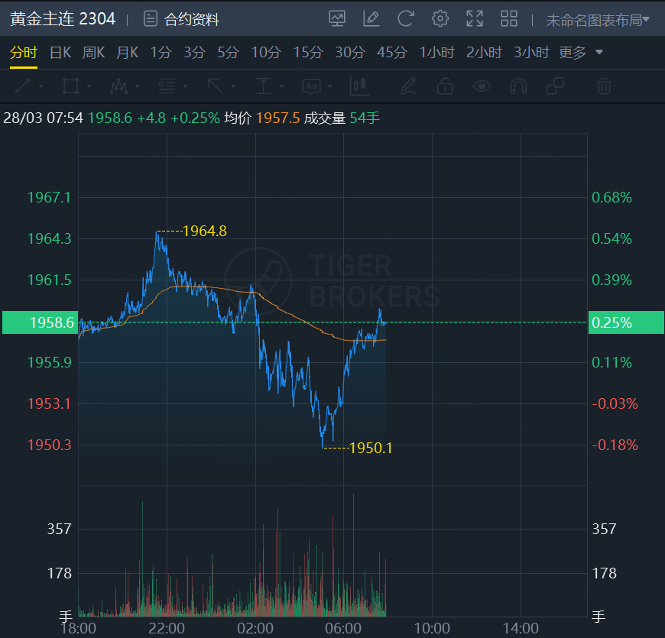665x638 pixels.
Task: Open the chart presentation monitor icon
Action: (x=337, y=18)
